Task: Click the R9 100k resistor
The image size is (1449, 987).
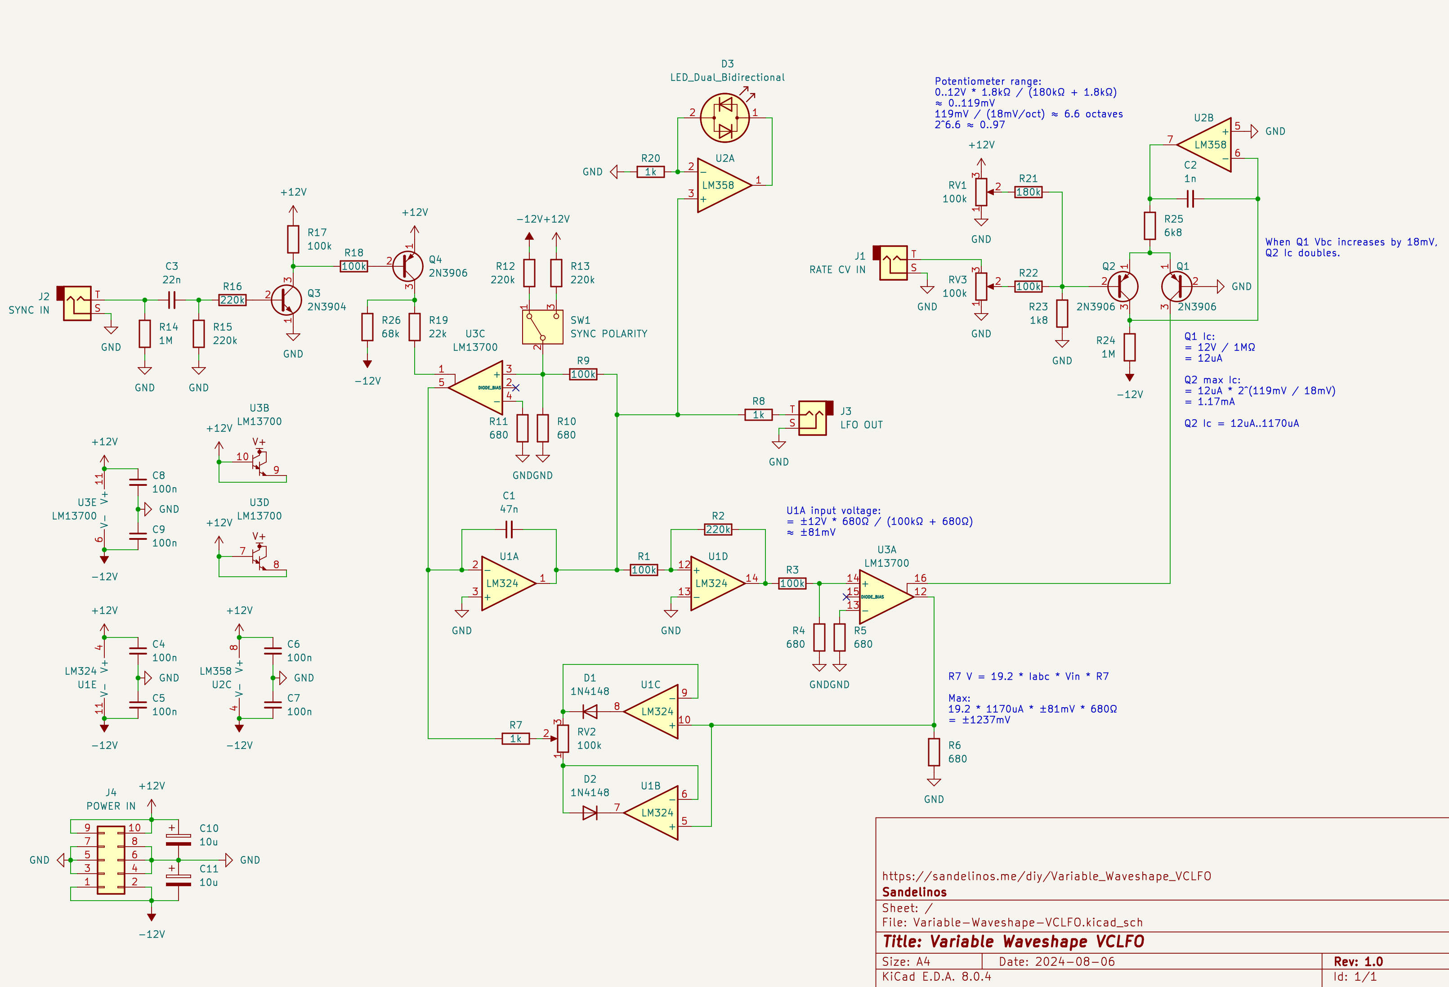Action: (583, 374)
